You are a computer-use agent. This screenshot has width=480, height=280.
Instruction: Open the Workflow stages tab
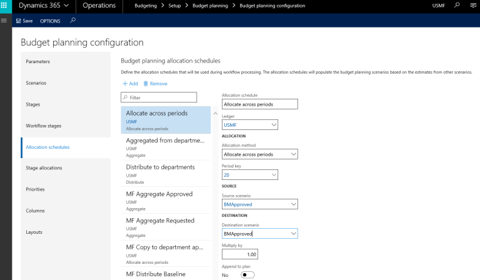tap(44, 126)
